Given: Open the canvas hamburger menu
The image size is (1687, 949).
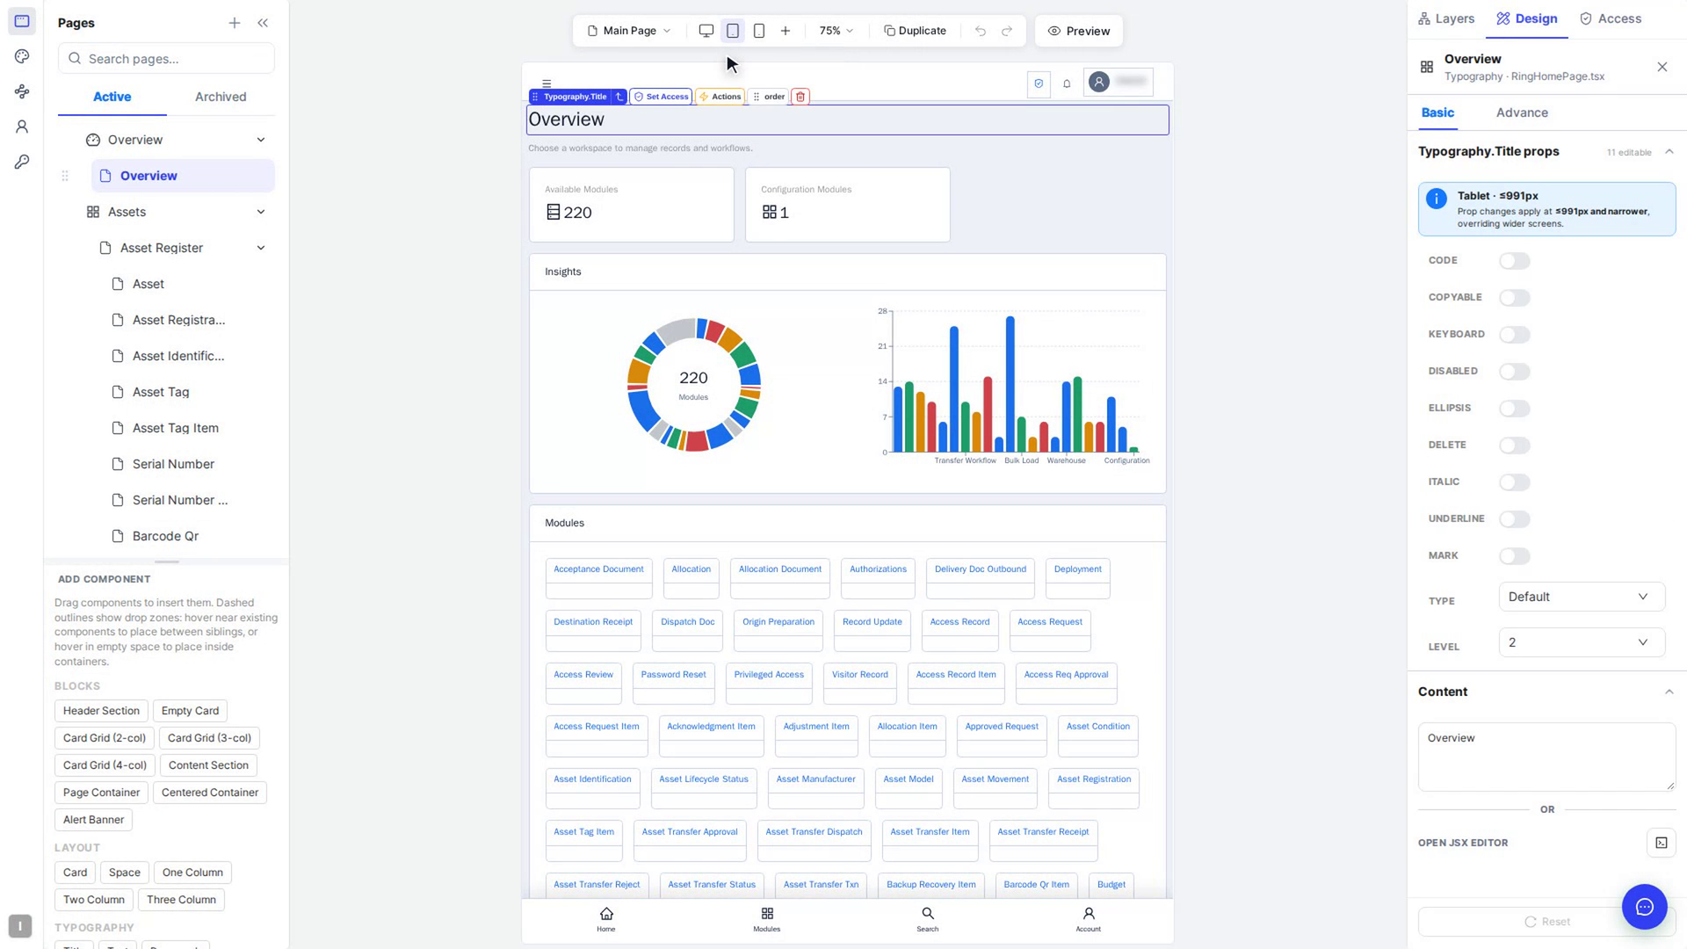Looking at the screenshot, I should (x=547, y=83).
